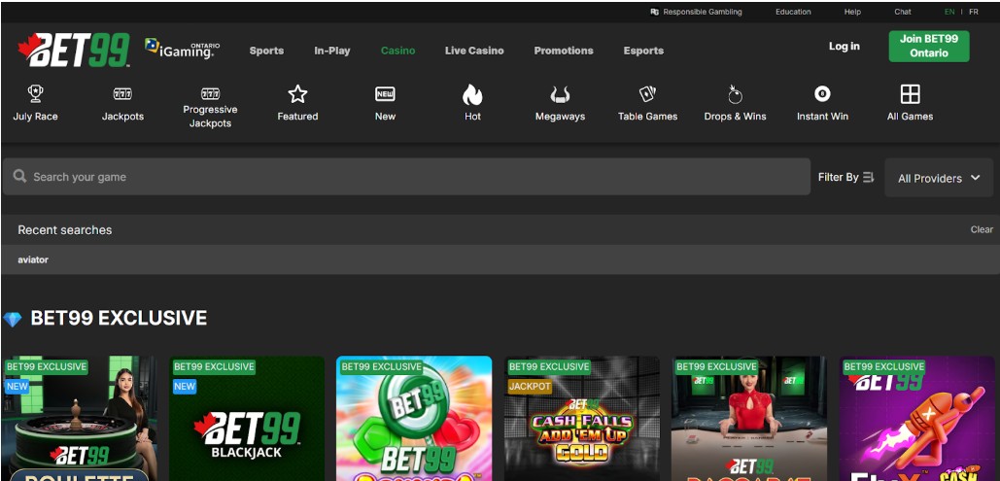
Task: Go to the Live Casino tab
Action: pyautogui.click(x=474, y=51)
